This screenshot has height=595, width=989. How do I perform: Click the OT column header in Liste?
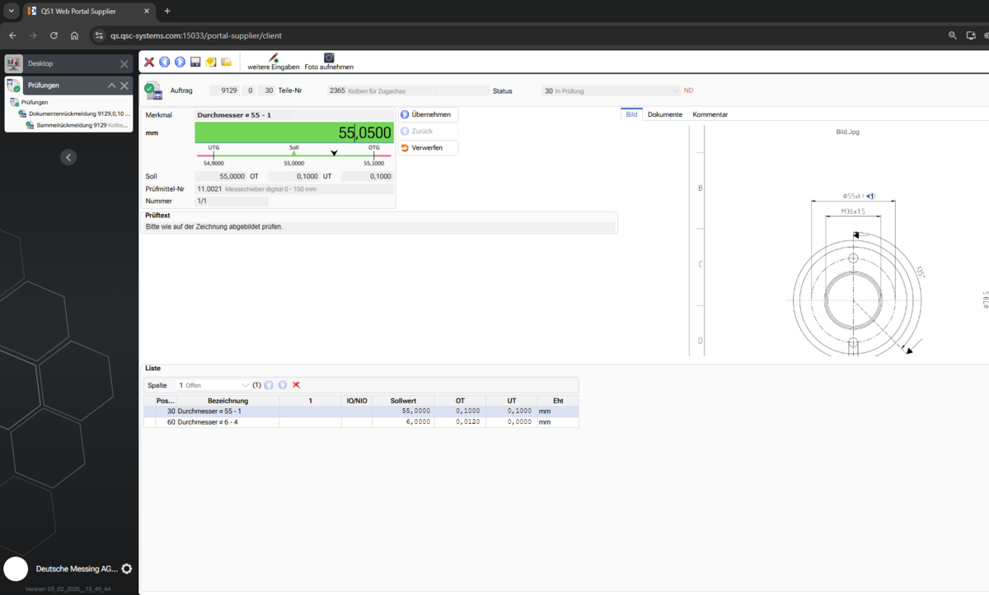(460, 401)
